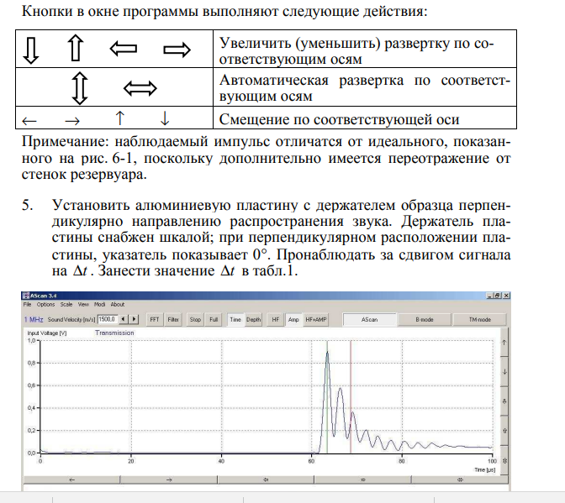Viewport: 565px width, 503px height.
Task: Switch to the AScan mode tab
Action: click(x=369, y=319)
